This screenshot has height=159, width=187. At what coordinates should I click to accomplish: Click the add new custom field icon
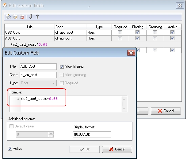(8, 17)
